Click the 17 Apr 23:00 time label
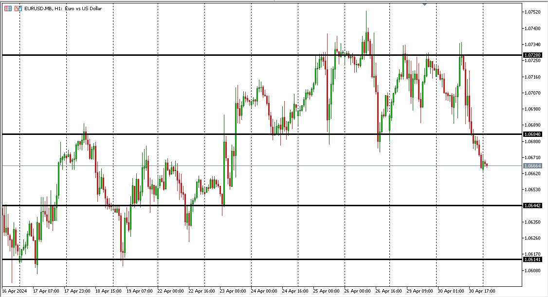The height and width of the screenshot is (297, 548). point(77,291)
